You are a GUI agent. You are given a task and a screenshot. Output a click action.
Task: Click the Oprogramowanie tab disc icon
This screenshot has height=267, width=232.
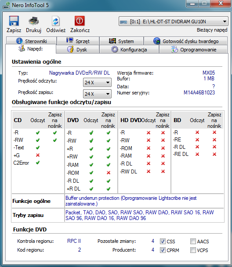[x=174, y=50]
